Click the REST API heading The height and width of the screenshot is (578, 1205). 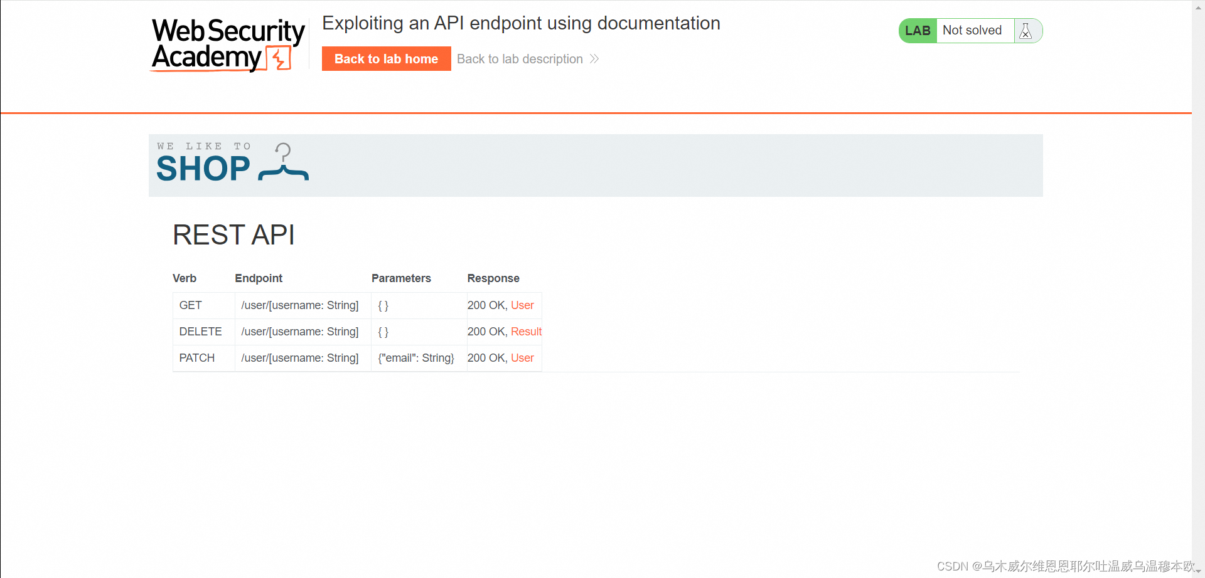click(x=233, y=234)
